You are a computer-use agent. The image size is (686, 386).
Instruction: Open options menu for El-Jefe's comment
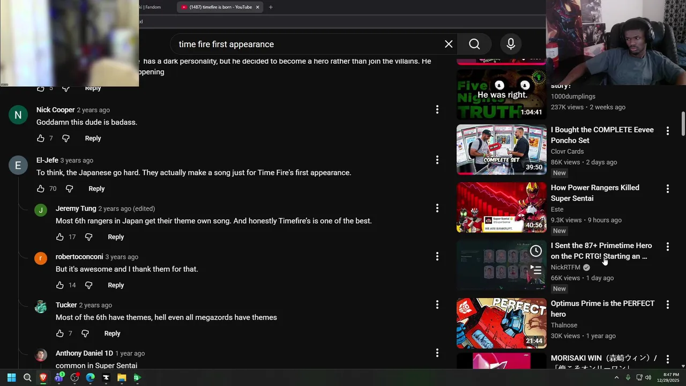(437, 160)
